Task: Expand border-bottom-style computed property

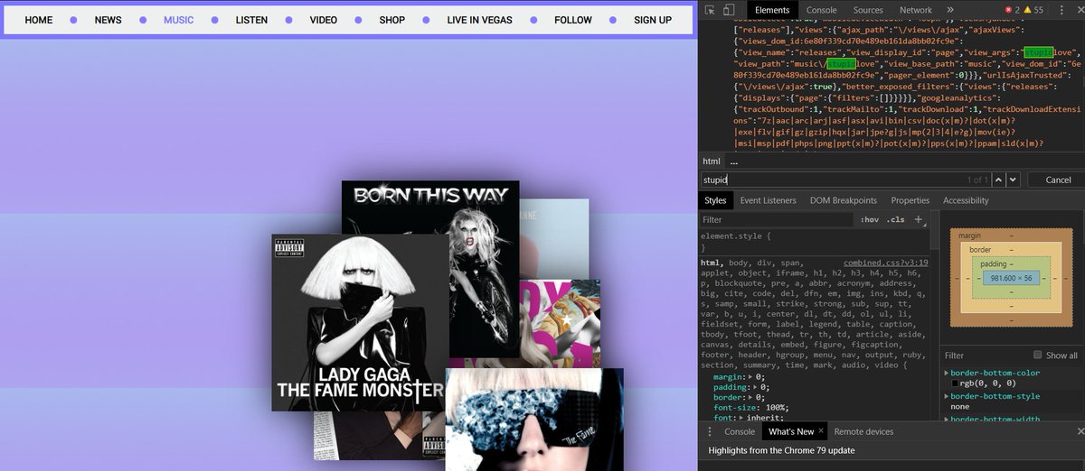Action: (947, 396)
